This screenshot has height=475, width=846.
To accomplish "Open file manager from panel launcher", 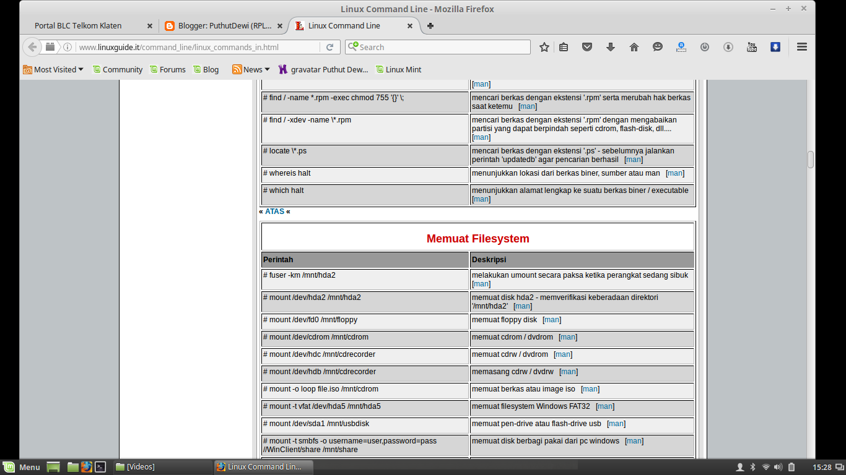I will (x=73, y=467).
